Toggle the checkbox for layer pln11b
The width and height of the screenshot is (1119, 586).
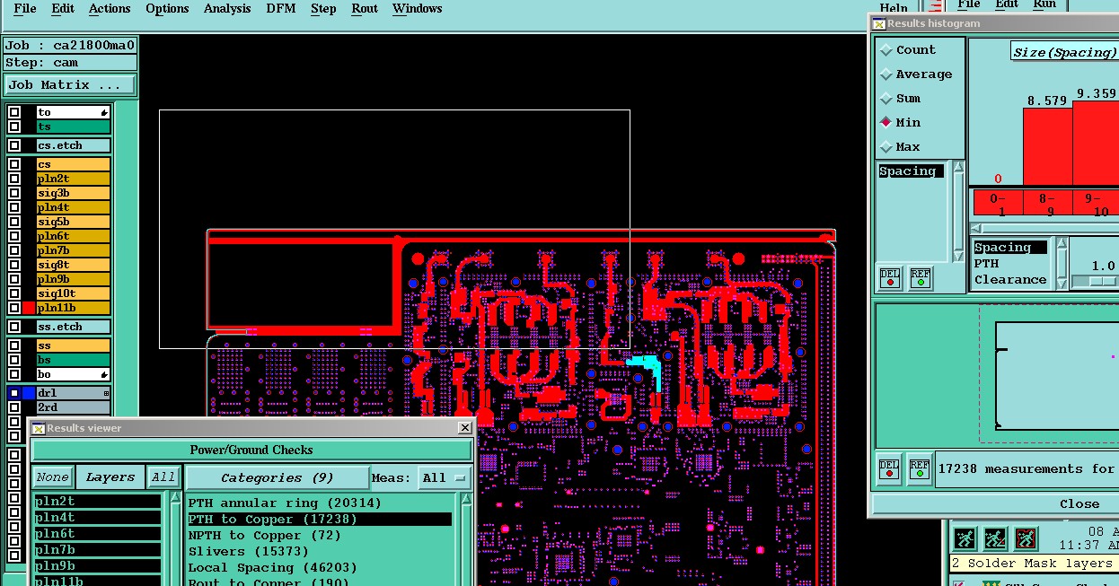pyautogui.click(x=14, y=308)
